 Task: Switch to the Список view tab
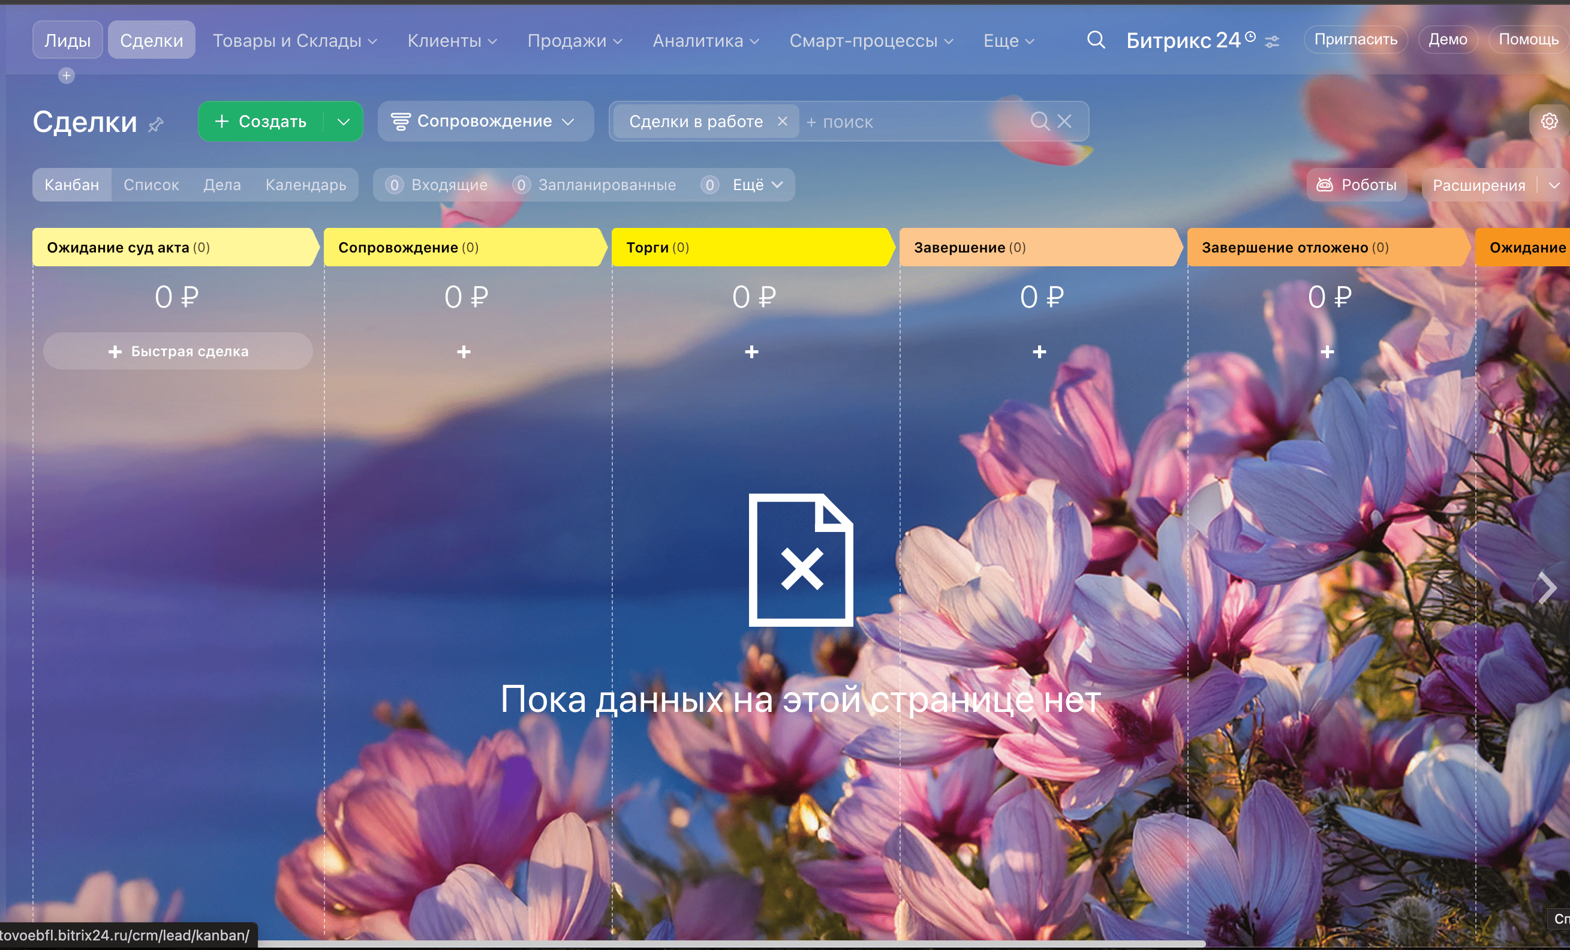151,185
